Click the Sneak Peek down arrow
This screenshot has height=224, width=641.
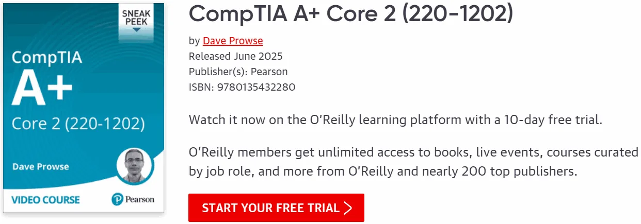[x=136, y=30]
